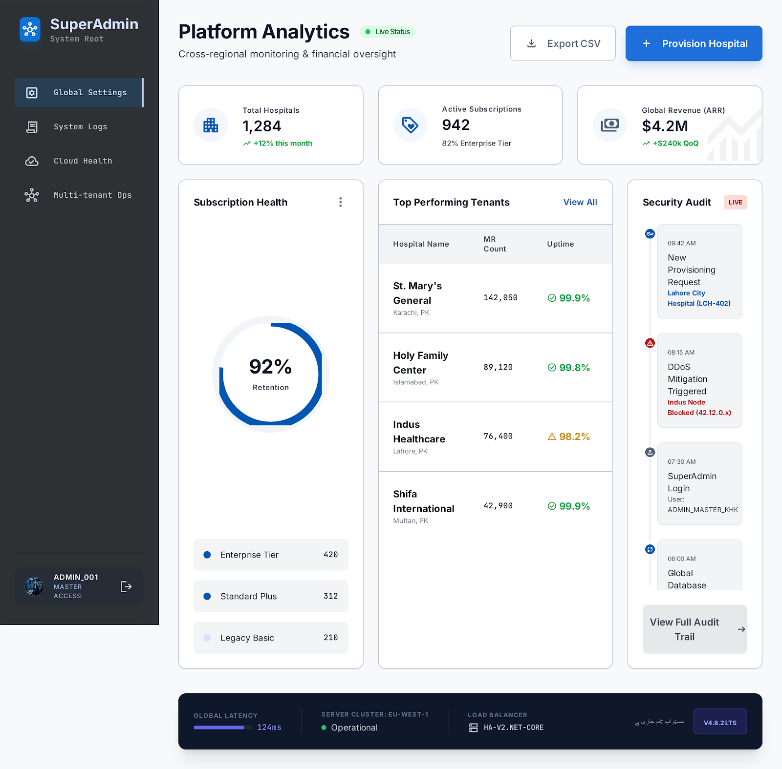
Task: Open Global Settings in sidebar
Action: click(79, 93)
